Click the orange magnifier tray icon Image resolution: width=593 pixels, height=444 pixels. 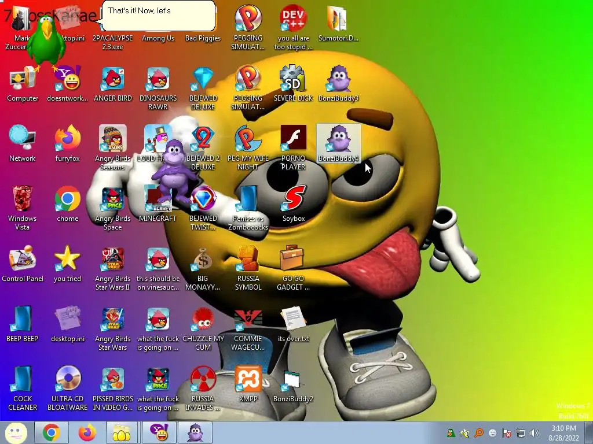(x=479, y=433)
